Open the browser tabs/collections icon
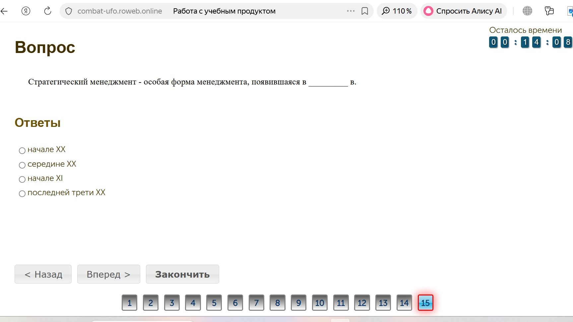The width and height of the screenshot is (573, 322). (x=549, y=11)
